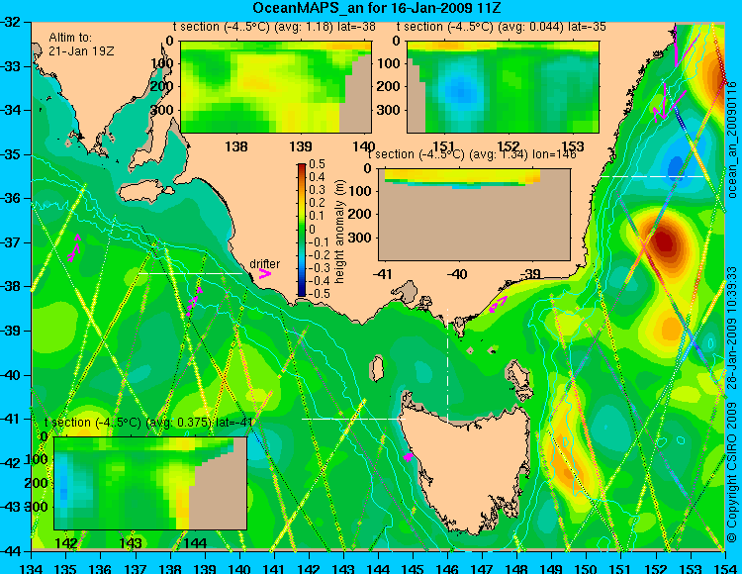Click Flinders Island northeast of Tasmania
The width and height of the screenshot is (742, 574).
tap(518, 375)
